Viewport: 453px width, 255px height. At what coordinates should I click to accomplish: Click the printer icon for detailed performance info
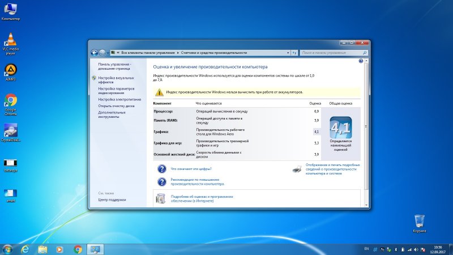297,168
